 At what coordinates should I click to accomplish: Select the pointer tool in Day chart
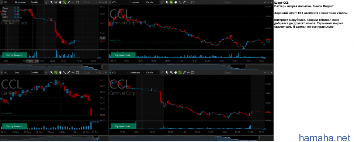click(x=52, y=72)
